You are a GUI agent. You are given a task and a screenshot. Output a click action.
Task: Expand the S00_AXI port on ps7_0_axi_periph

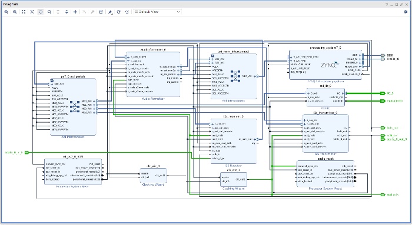click(52, 84)
